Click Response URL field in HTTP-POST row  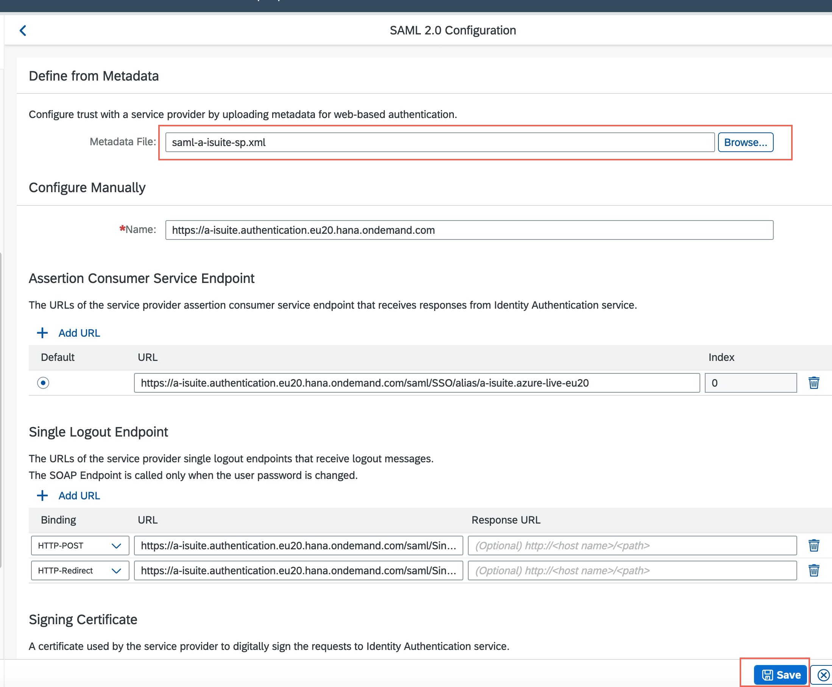pos(632,546)
